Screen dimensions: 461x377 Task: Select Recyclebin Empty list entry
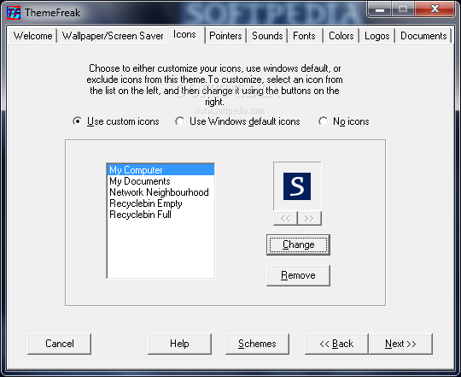160,203
